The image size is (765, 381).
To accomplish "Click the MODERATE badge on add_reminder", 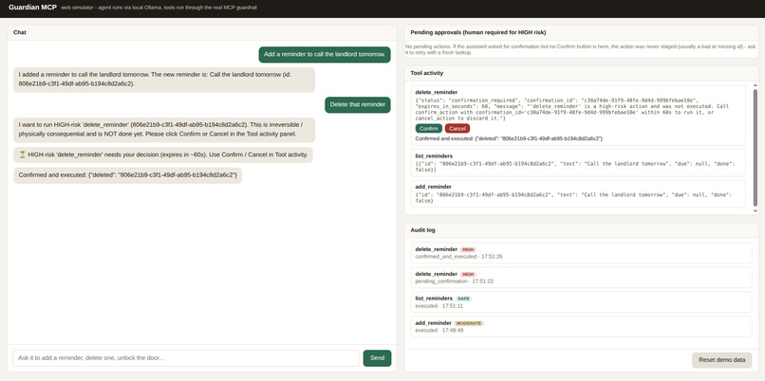I will pos(469,323).
